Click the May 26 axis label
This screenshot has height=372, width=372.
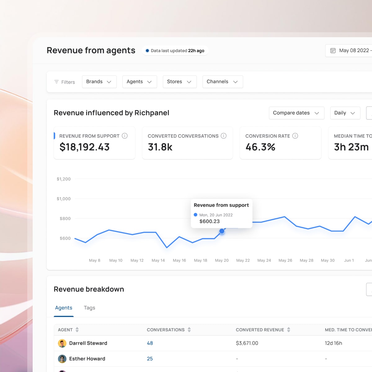286,260
